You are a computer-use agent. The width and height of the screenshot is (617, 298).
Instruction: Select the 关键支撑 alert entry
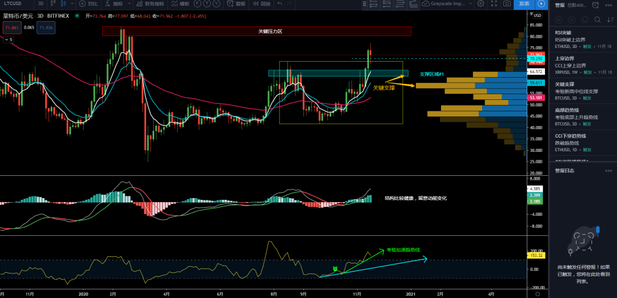pyautogui.click(x=583, y=91)
